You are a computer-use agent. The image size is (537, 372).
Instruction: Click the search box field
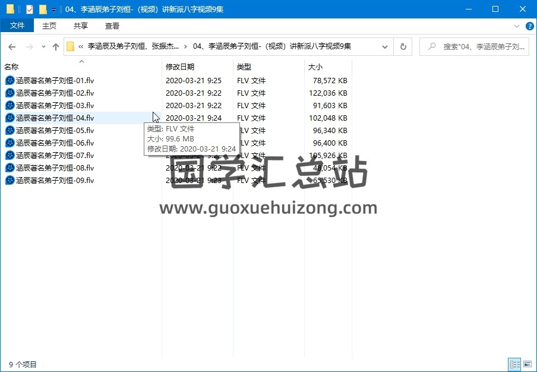[x=474, y=46]
